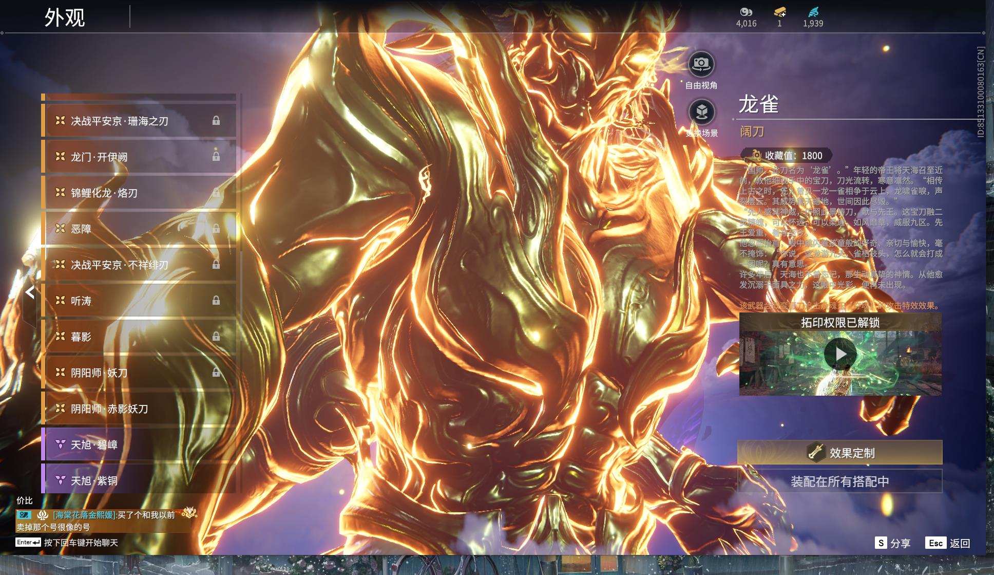Select the 决战平安京·不祥绯刃 skin
Image resolution: width=994 pixels, height=575 pixels.
click(139, 265)
